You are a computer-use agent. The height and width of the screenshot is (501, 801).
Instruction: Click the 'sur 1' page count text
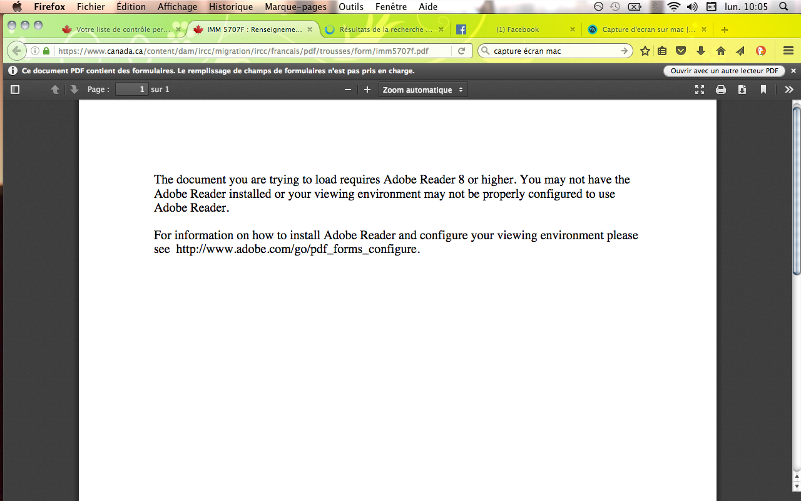(160, 90)
